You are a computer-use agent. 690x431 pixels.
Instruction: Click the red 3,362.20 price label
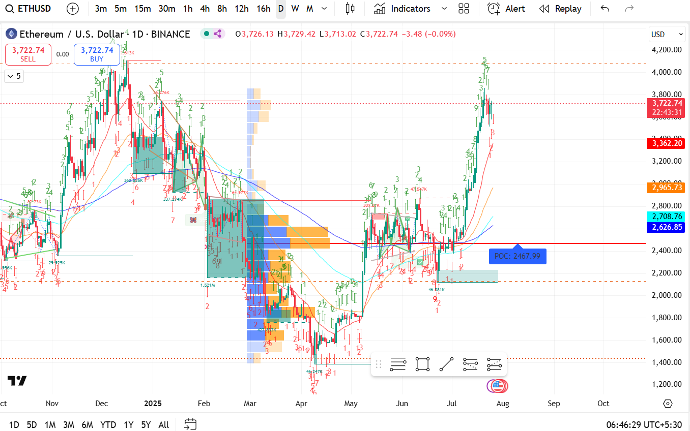point(667,143)
